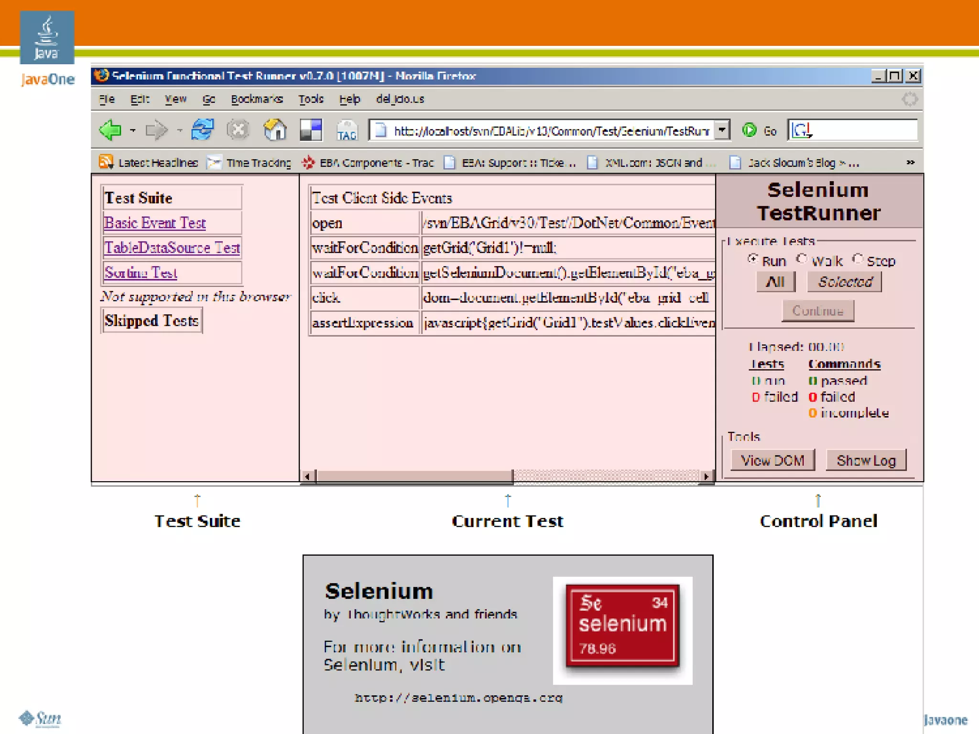Click the Show Log button

pyautogui.click(x=866, y=461)
